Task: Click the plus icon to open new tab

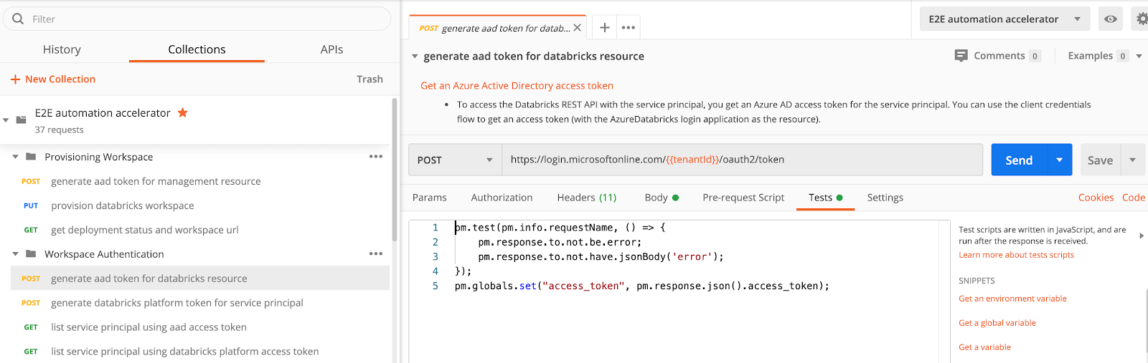Action: 605,27
